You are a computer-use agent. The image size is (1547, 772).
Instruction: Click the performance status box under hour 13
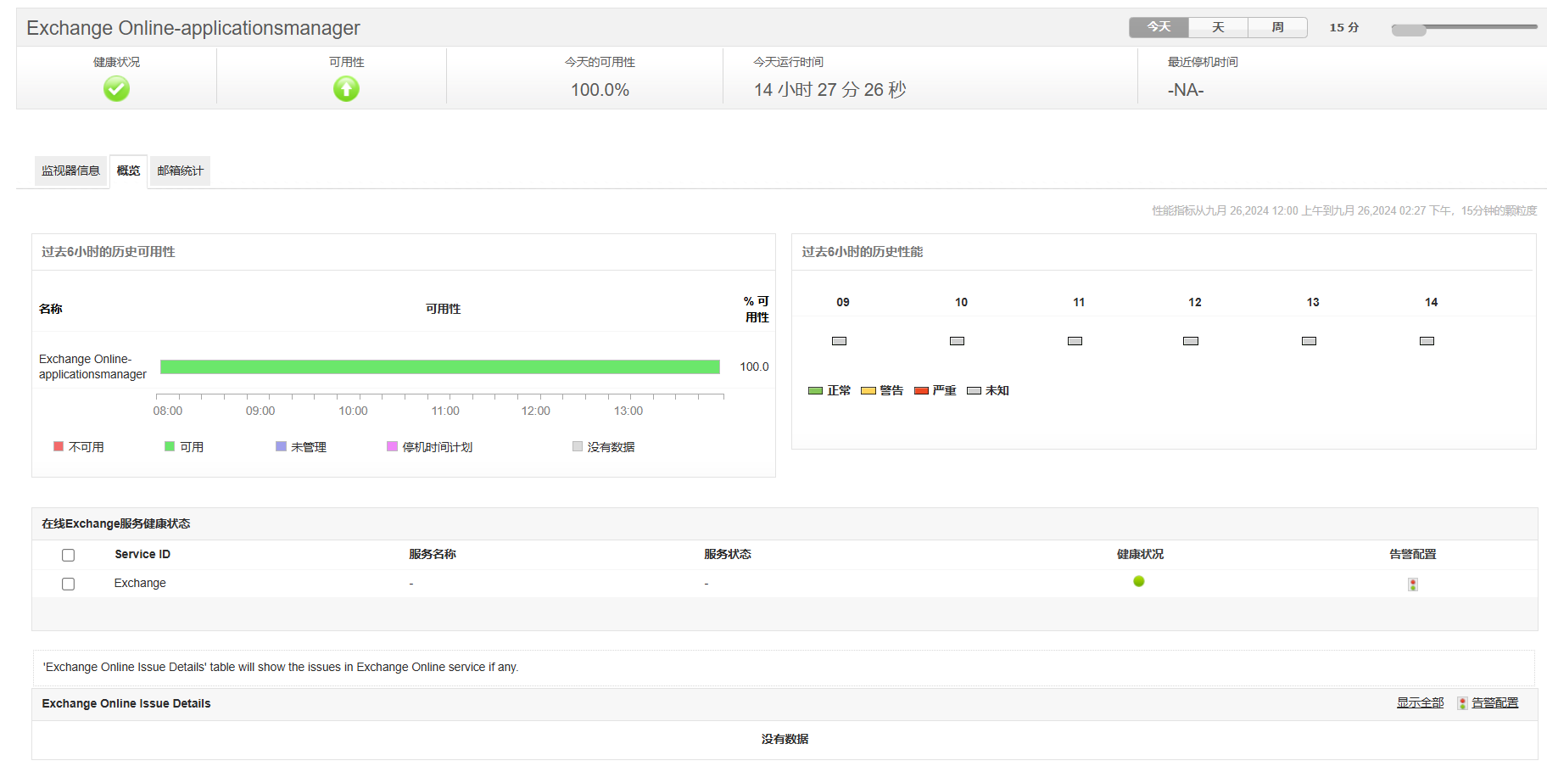click(1310, 341)
